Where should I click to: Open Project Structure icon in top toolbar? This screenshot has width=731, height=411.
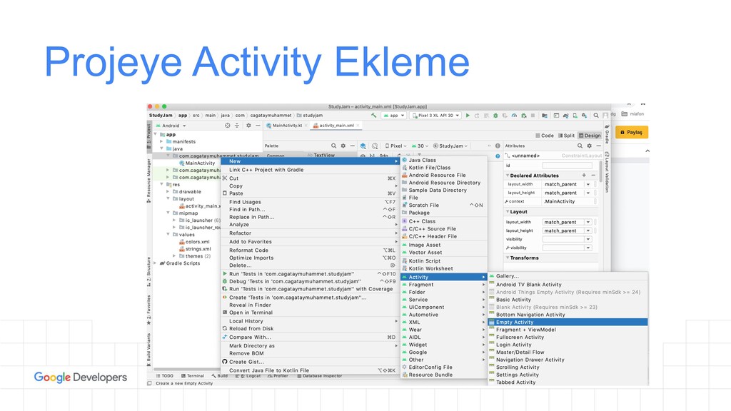[545, 115]
